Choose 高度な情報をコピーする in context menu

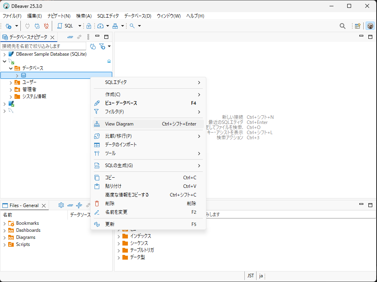[148, 195]
